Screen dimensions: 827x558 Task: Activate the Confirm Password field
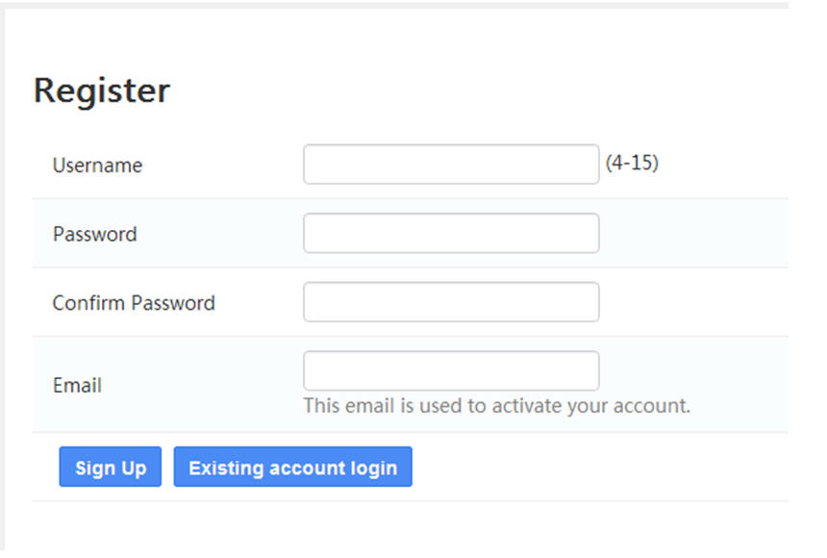coord(451,302)
